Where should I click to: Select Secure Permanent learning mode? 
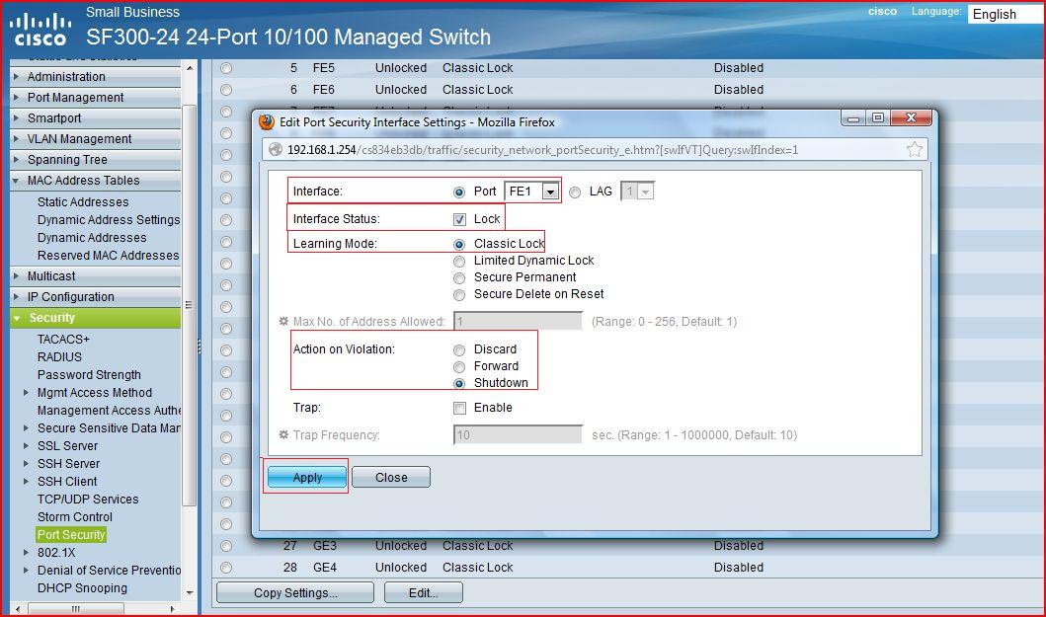click(459, 278)
